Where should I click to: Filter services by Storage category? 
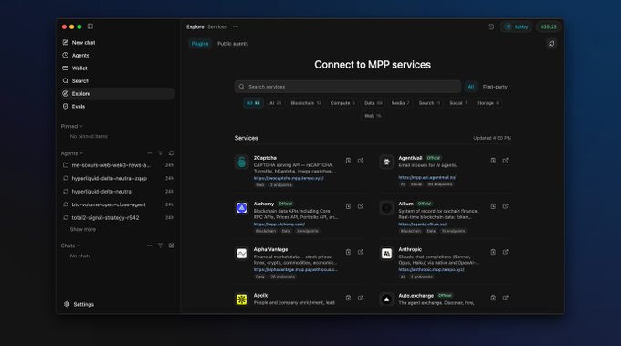click(x=488, y=103)
